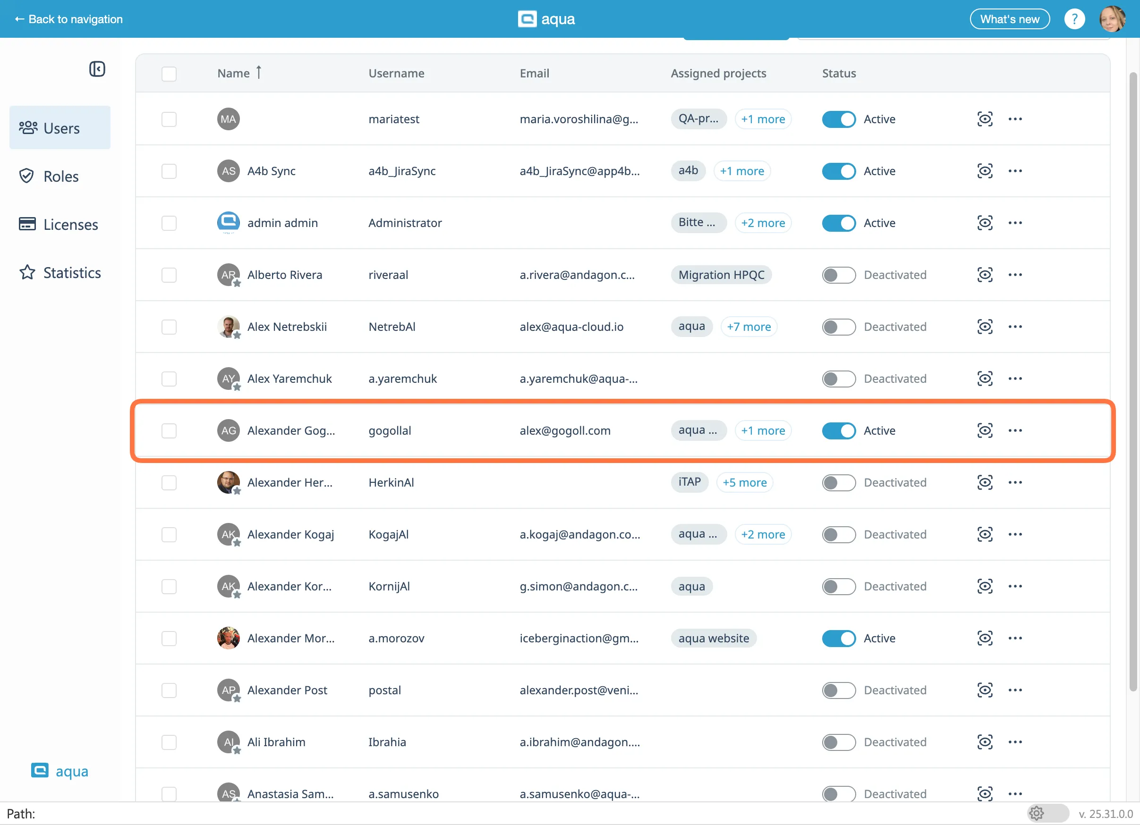
Task: Check the select-all header checkbox
Action: (x=169, y=74)
